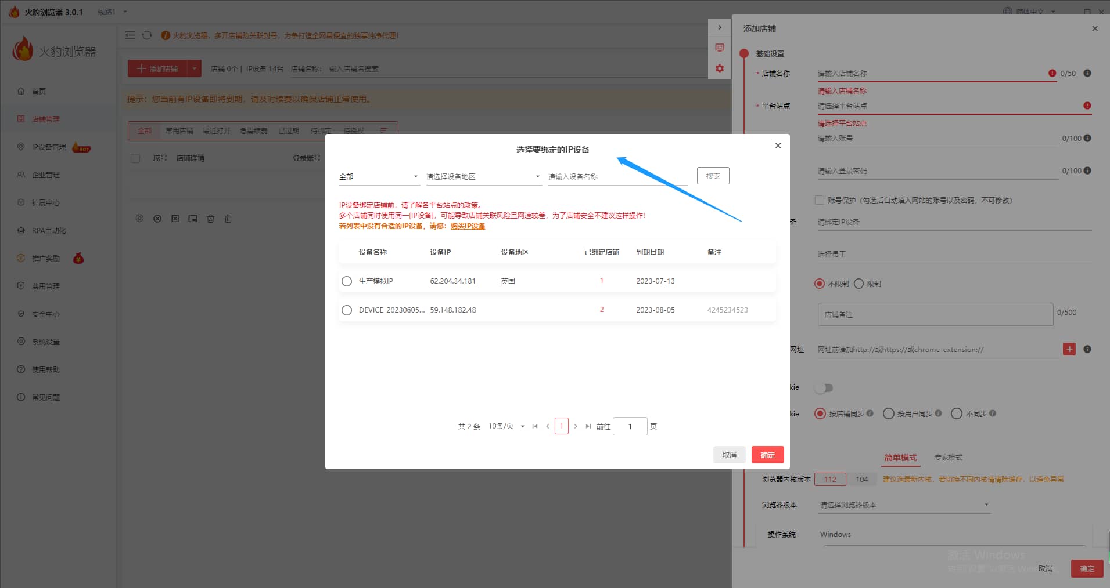The image size is (1110, 588).
Task: Click the info icon next to 店铺名称 counter
Action: (1087, 73)
